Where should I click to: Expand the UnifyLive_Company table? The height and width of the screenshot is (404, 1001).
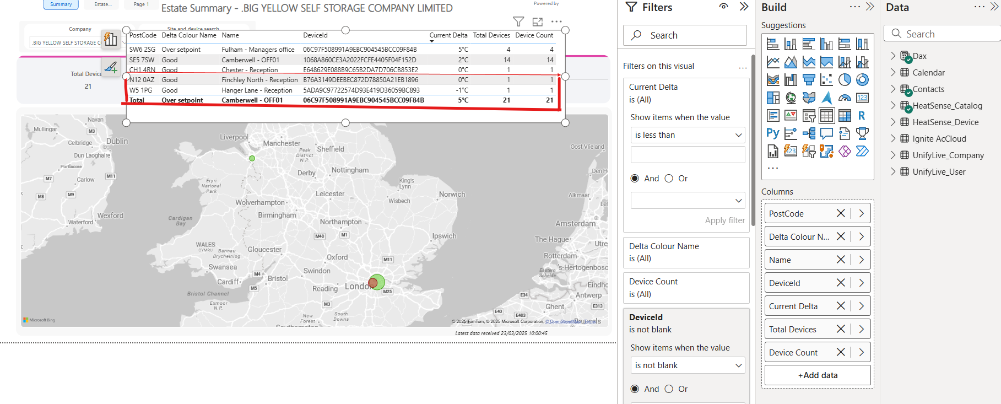[x=893, y=155]
